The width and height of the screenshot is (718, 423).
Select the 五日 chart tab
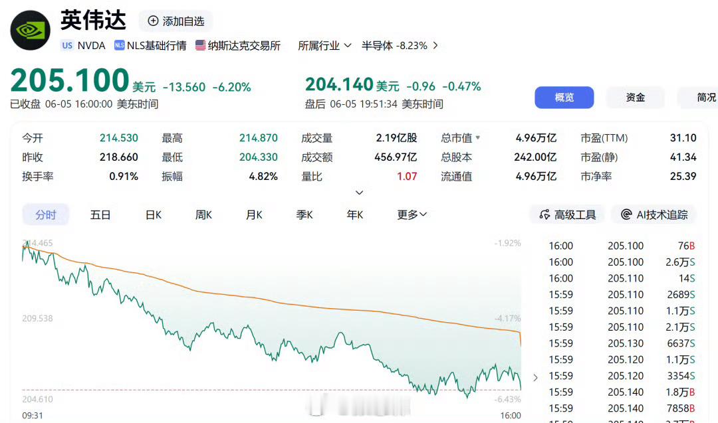tap(100, 214)
